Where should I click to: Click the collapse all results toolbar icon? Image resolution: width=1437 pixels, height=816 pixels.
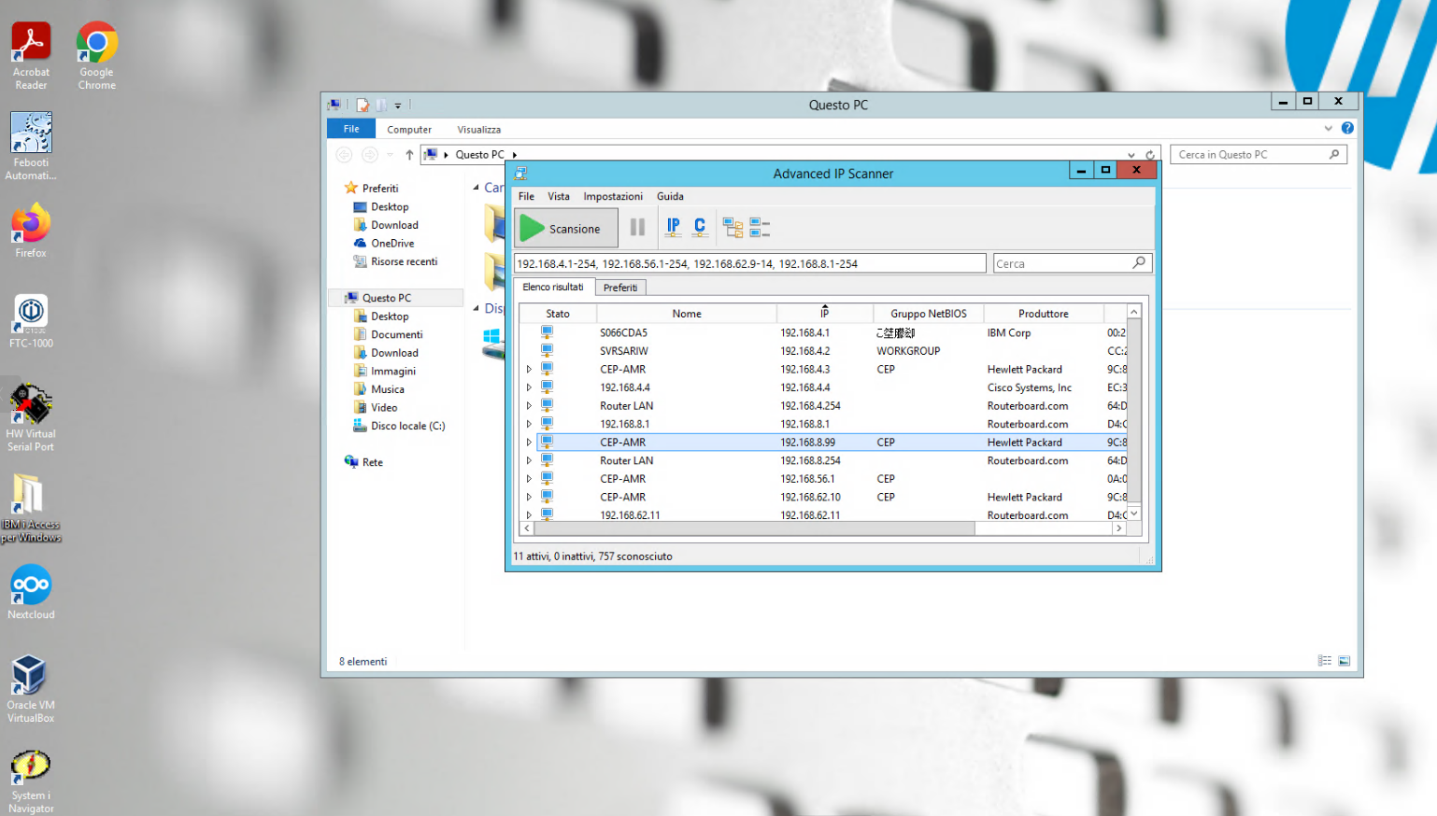tap(760, 228)
